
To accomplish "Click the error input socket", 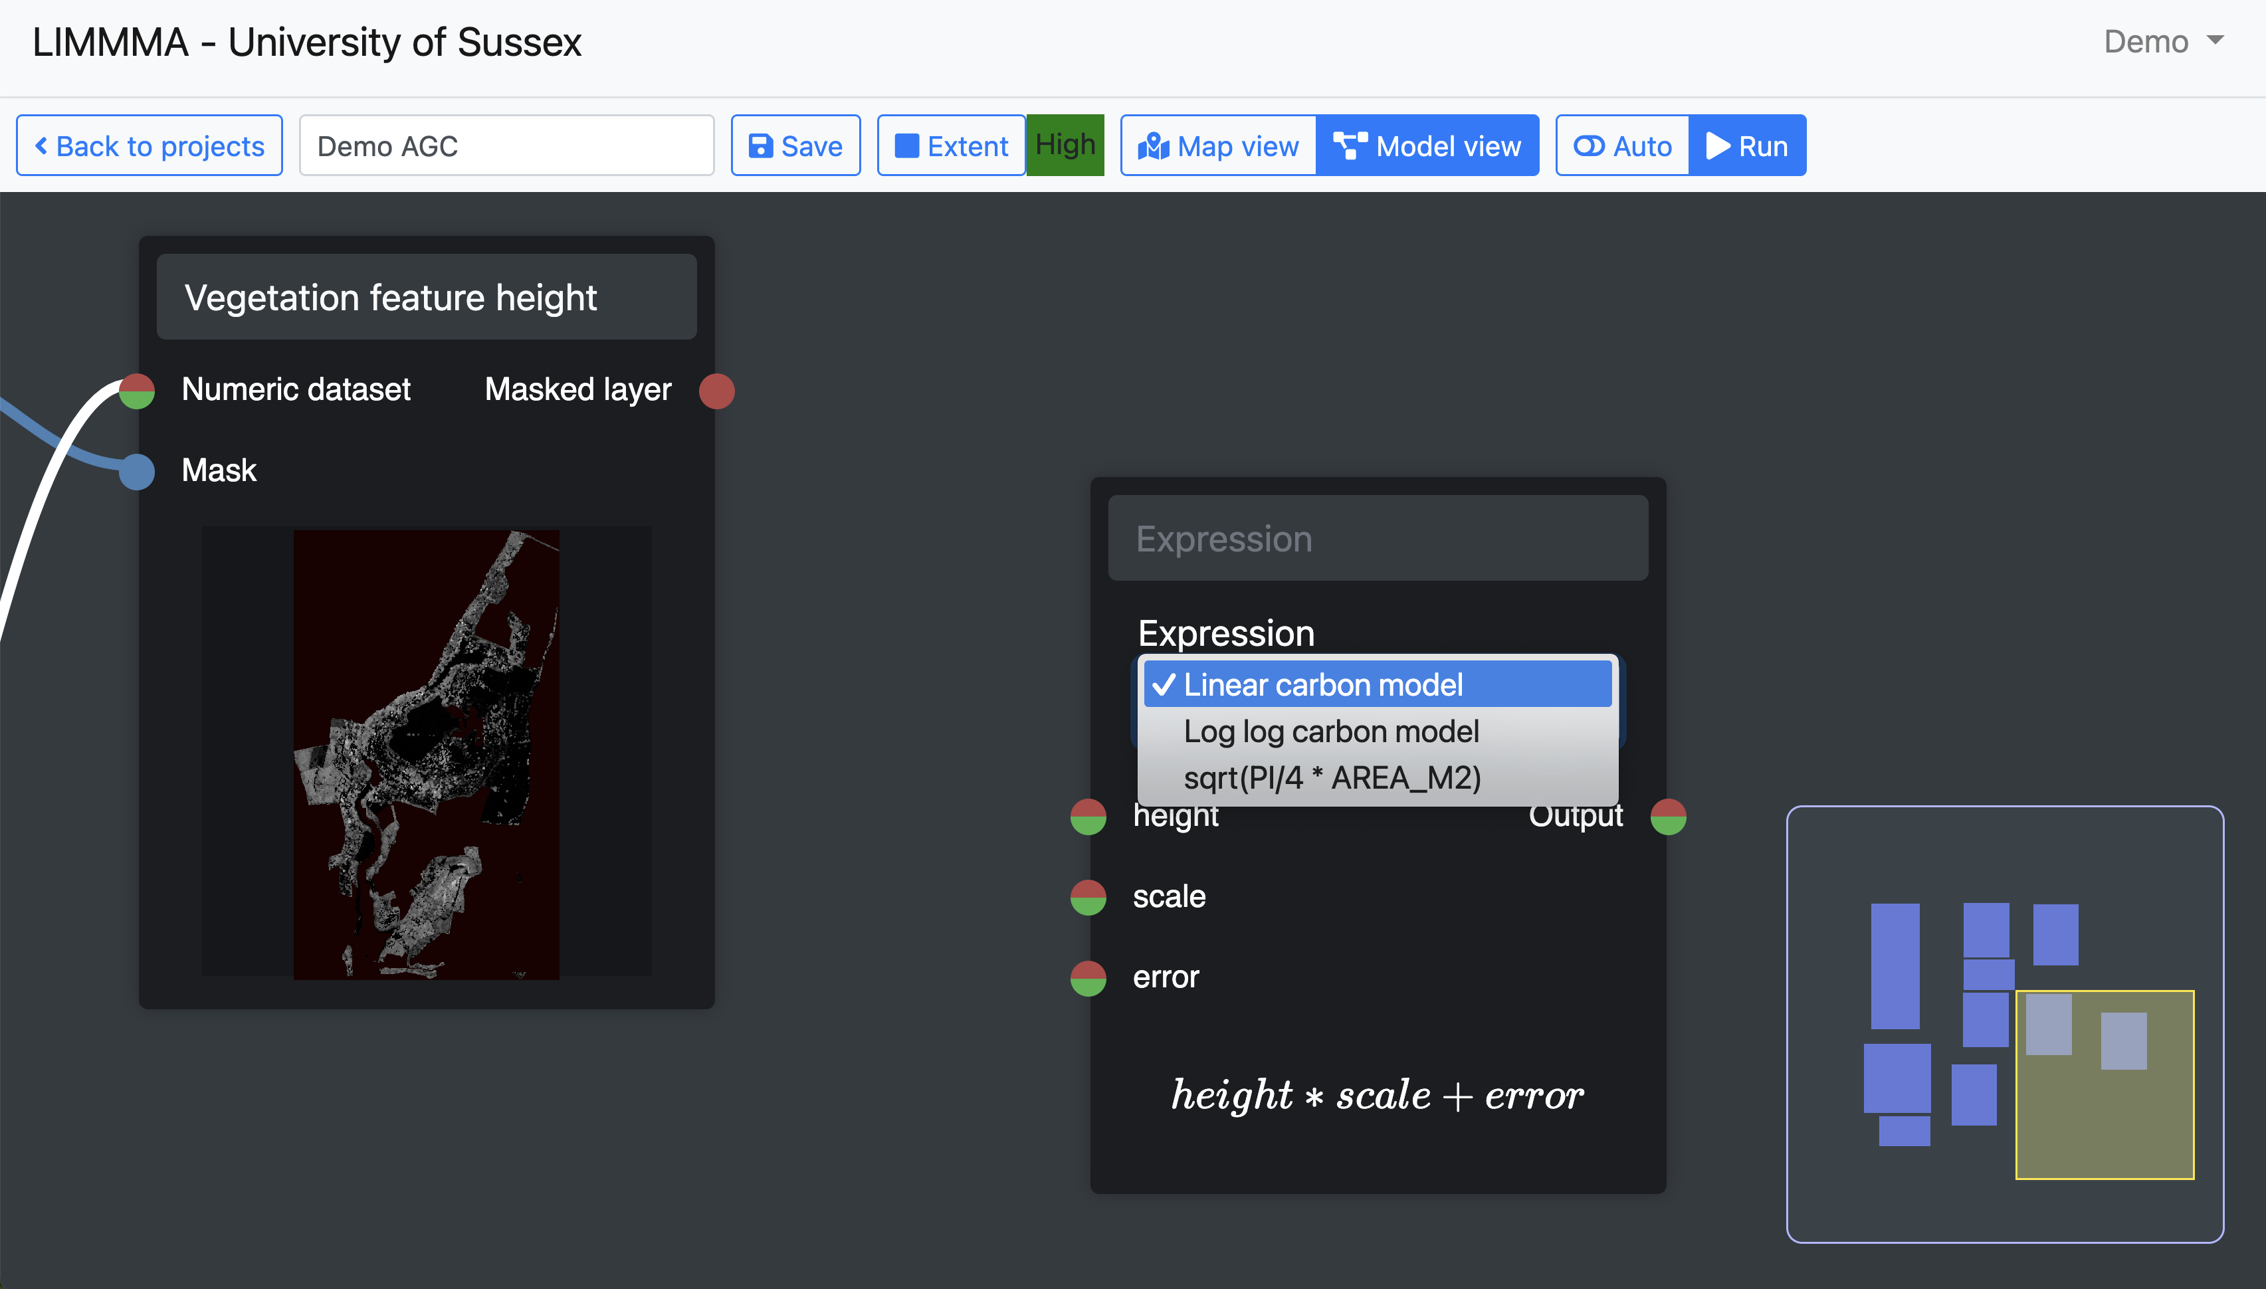I will pyautogui.click(x=1088, y=977).
